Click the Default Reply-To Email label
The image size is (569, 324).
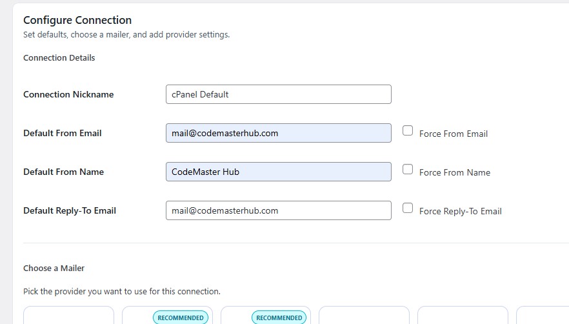pyautogui.click(x=70, y=210)
